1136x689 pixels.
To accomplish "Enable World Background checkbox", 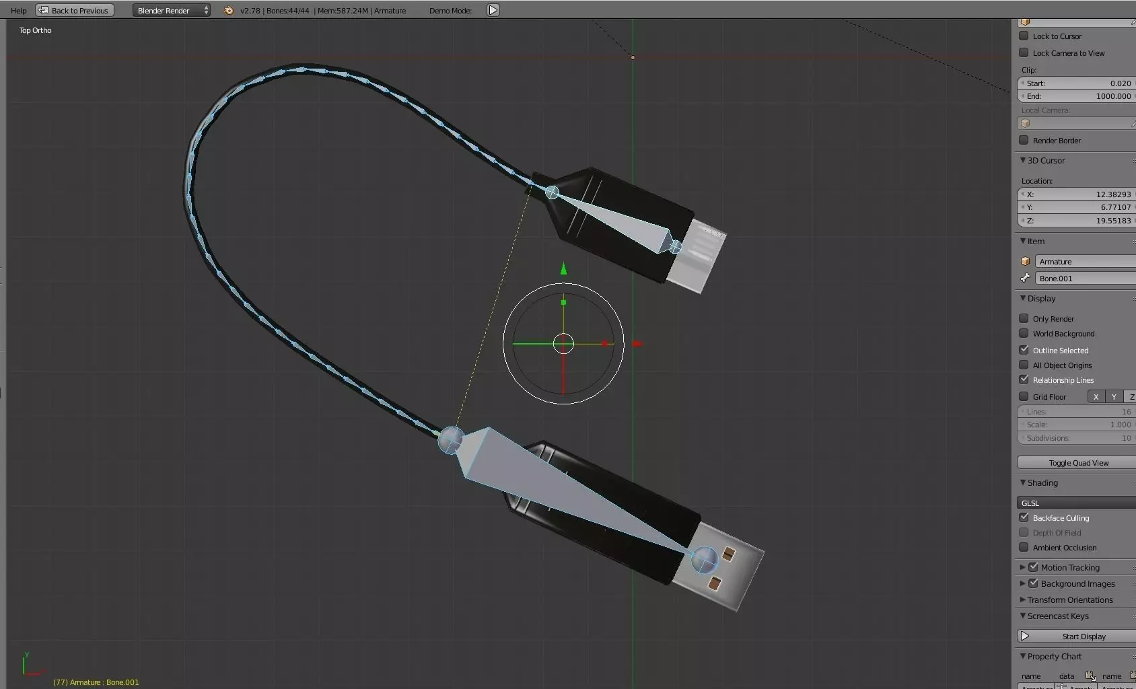I will 1024,333.
